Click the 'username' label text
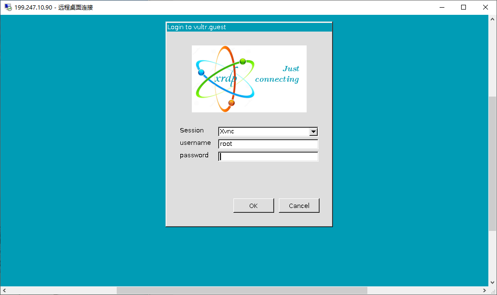497x295 pixels. point(195,142)
